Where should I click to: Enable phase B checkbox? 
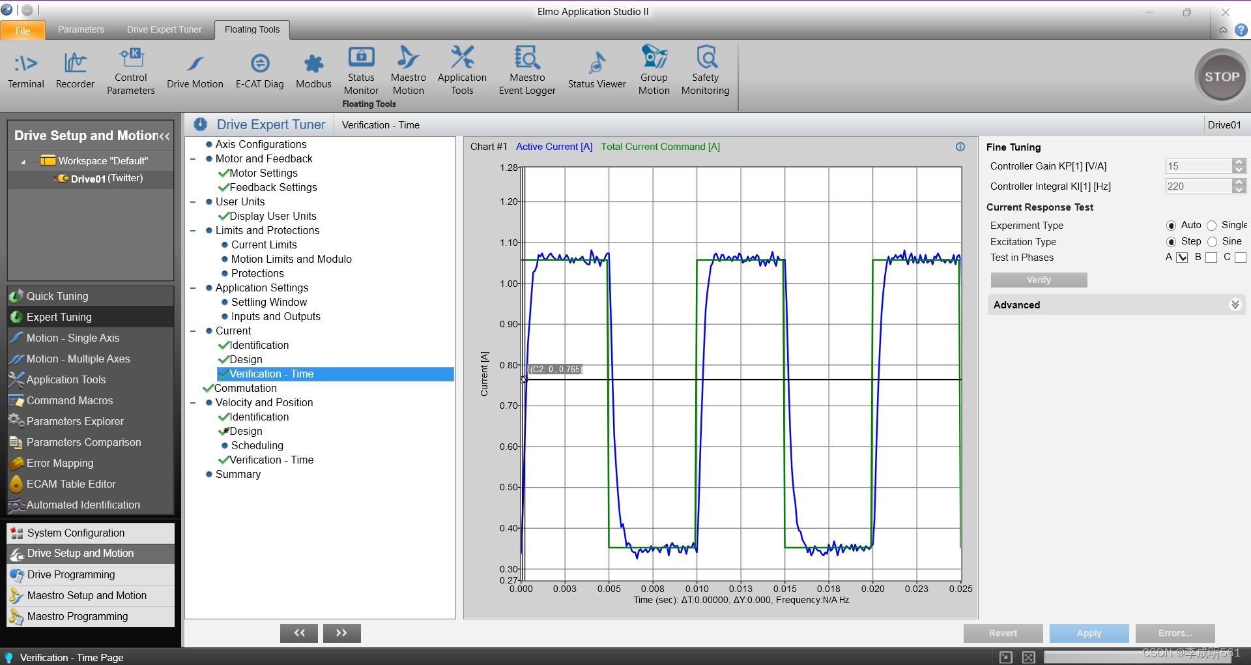pyautogui.click(x=1211, y=258)
